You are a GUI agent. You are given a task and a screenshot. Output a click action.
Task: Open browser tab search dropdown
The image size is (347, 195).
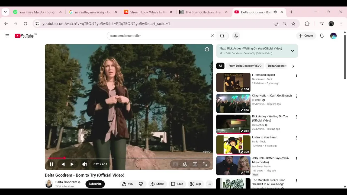[5, 12]
